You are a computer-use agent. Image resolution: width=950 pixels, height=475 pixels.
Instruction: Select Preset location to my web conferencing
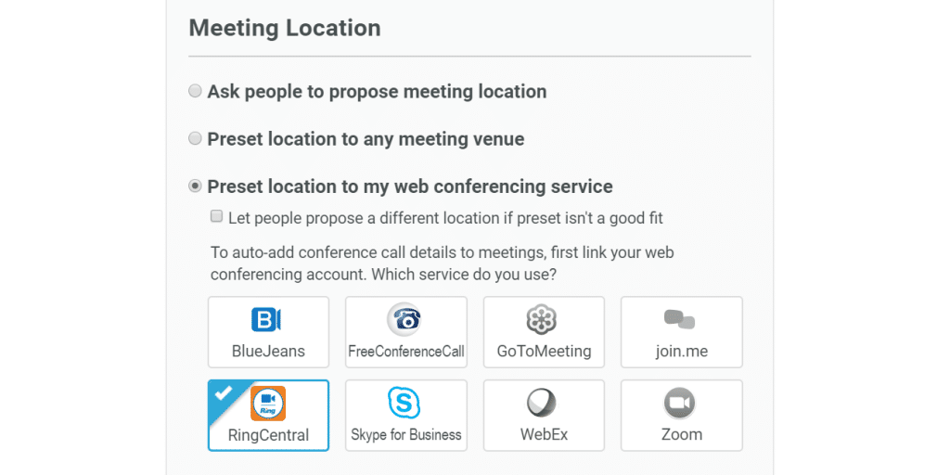tap(195, 186)
